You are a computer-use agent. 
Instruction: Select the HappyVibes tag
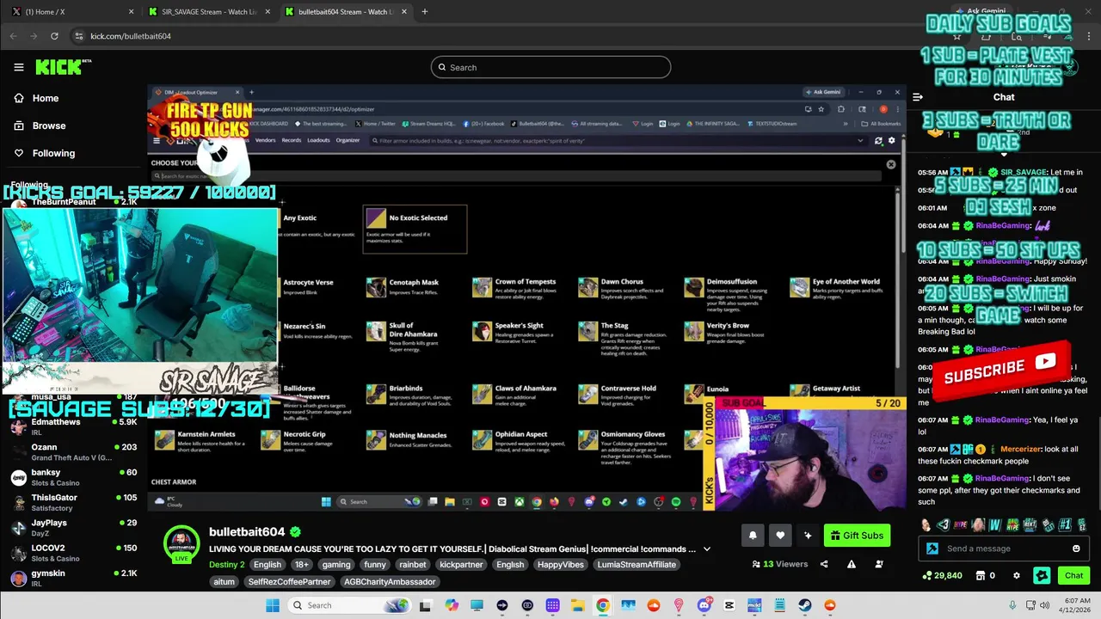click(560, 565)
